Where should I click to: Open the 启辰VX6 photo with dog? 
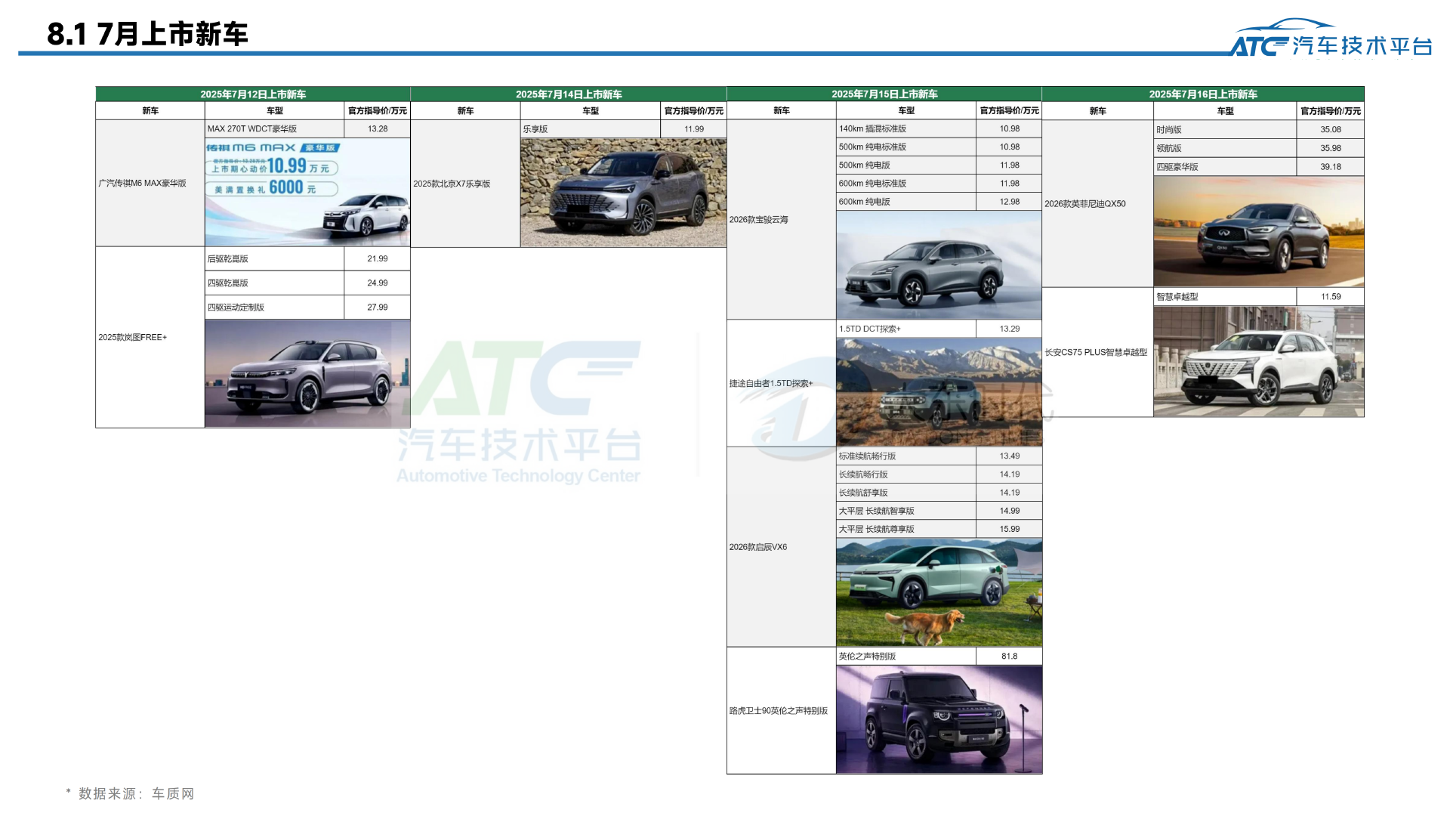(939, 592)
